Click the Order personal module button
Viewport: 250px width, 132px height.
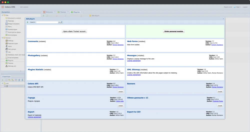pyautogui.click(x=174, y=32)
